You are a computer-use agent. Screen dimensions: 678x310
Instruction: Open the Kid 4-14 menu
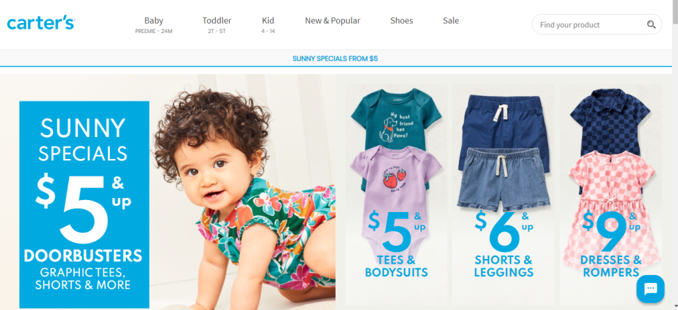click(x=268, y=25)
